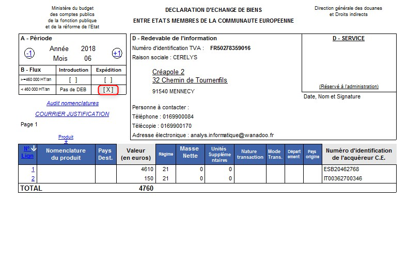Open the COURRIER JUSTIFICATION link

coord(72,114)
